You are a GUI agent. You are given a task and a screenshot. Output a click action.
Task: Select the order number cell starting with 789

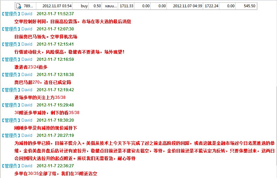pyautogui.click(x=28, y=6)
